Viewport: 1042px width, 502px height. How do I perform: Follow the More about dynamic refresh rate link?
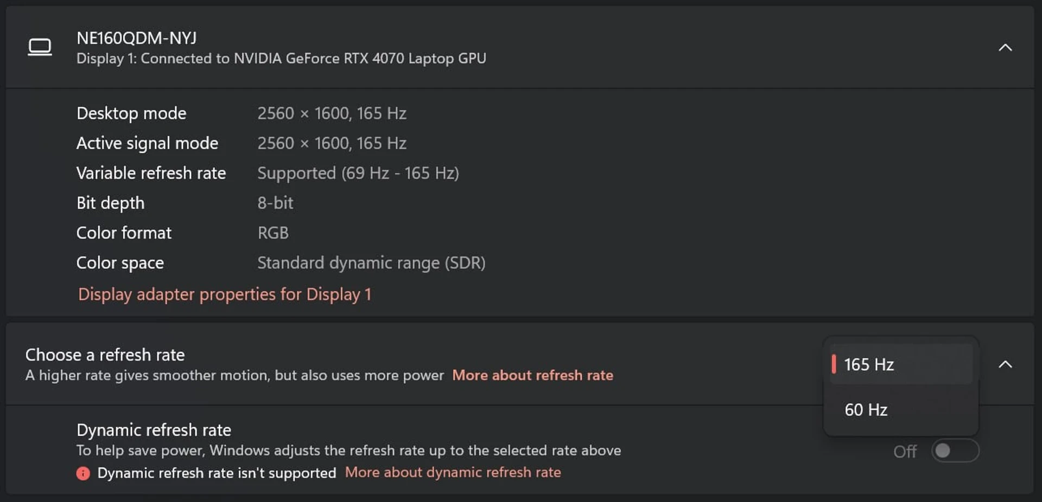click(x=453, y=472)
